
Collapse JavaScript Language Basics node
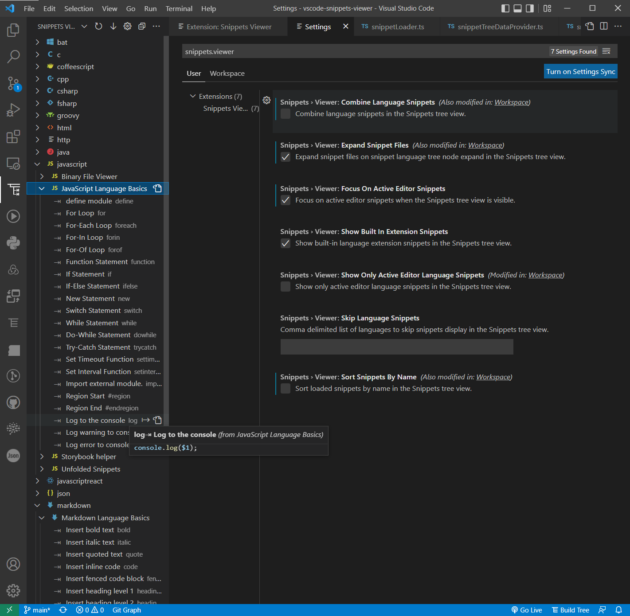pos(42,188)
